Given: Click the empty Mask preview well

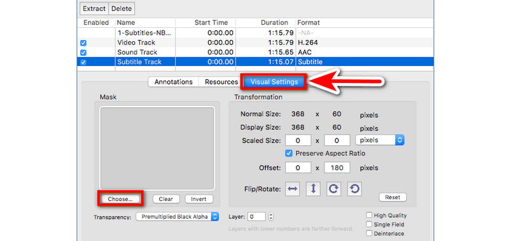Looking at the screenshot, I should pyautogui.click(x=157, y=148).
